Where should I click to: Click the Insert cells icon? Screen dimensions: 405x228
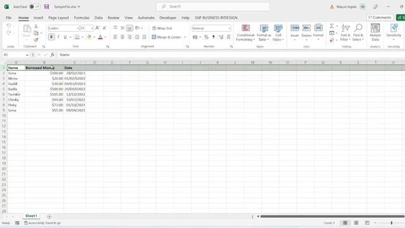(295, 28)
